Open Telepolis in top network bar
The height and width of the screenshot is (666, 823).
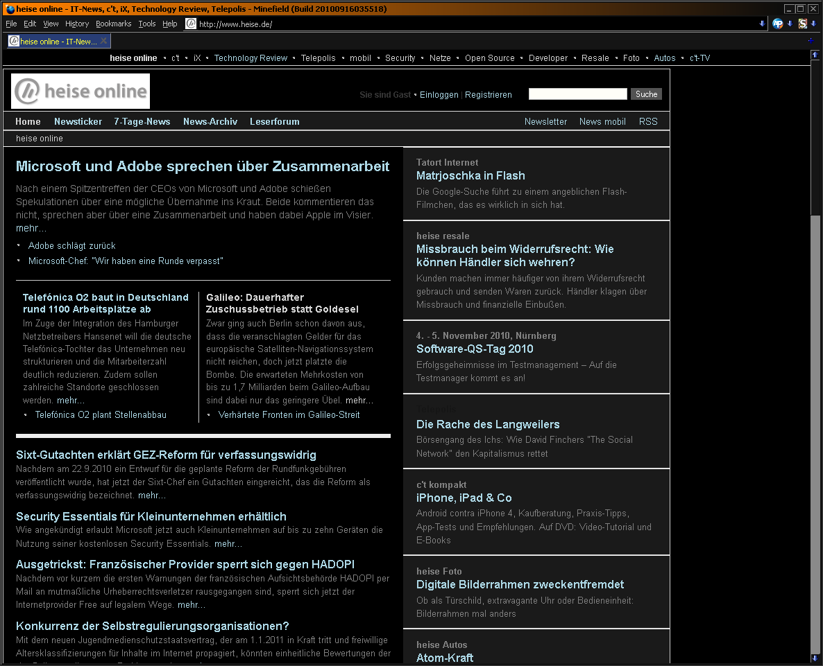pos(318,58)
